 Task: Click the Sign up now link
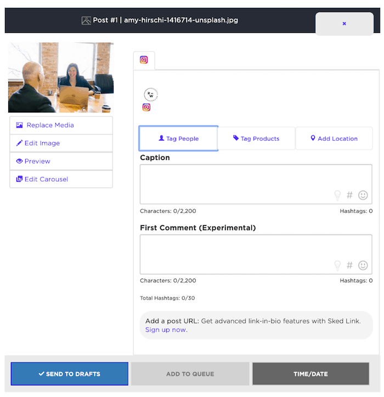pyautogui.click(x=166, y=330)
